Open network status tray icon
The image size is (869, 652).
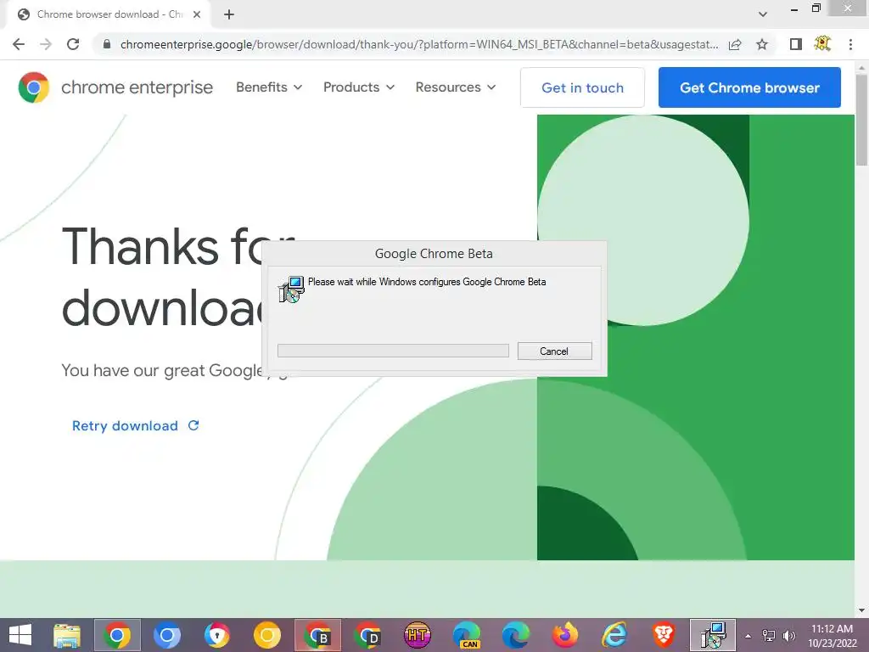[769, 636]
